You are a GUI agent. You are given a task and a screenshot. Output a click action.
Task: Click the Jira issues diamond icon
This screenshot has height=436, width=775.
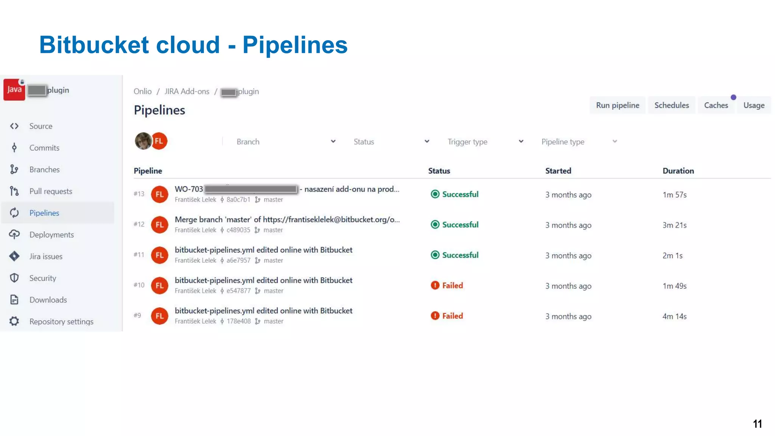[x=14, y=256]
